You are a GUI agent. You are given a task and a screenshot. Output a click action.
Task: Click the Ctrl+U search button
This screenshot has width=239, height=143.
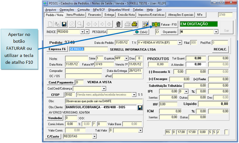141,32
